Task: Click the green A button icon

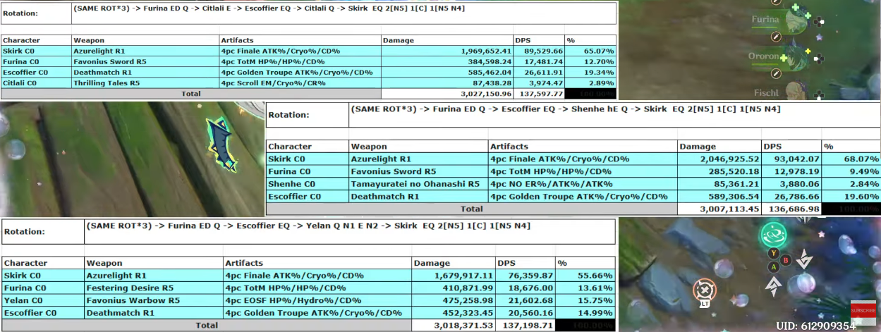Action: 774,267
